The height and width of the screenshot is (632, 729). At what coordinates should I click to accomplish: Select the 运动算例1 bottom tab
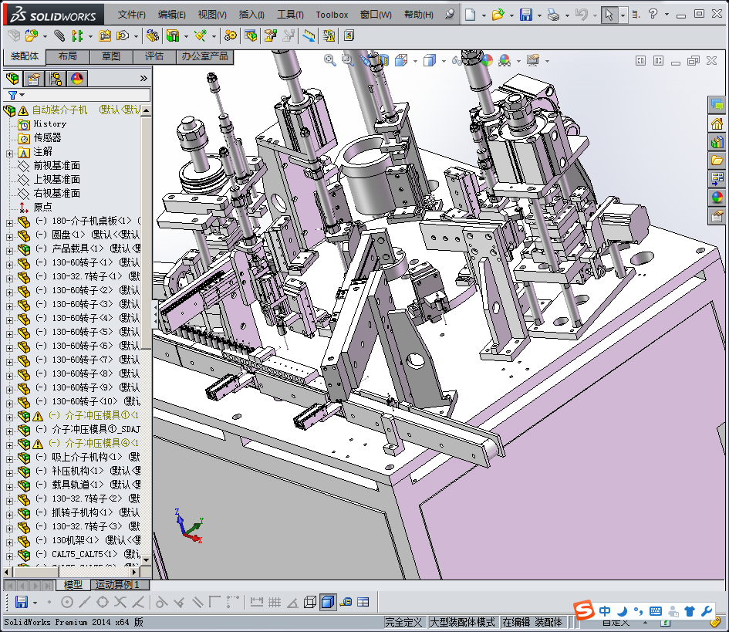[x=118, y=585]
